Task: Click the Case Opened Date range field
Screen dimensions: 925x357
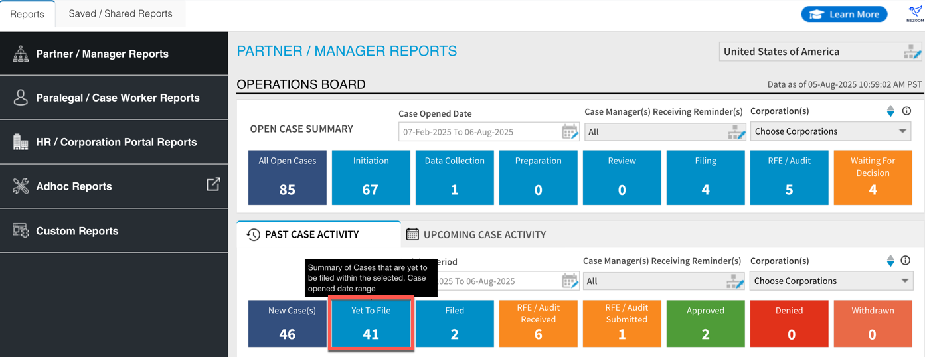Action: point(479,132)
